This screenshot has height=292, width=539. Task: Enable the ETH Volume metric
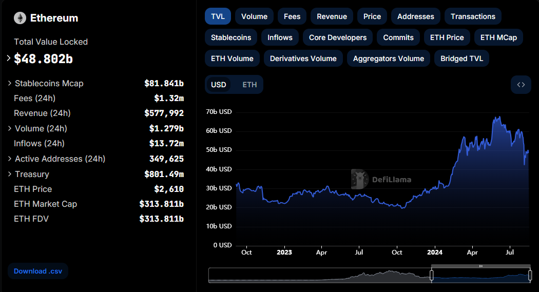(x=233, y=59)
